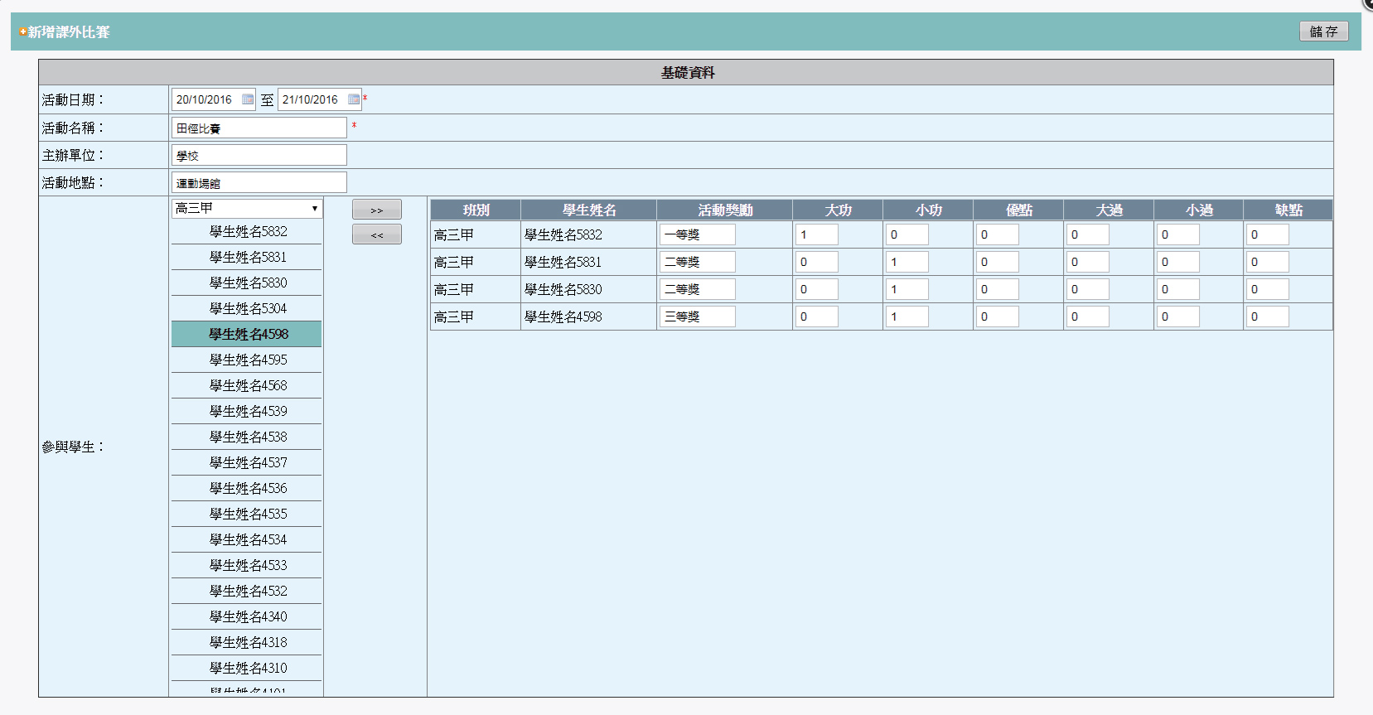1373x715 pixels.
Task: Click the 主辦單位 input field
Action: [259, 155]
